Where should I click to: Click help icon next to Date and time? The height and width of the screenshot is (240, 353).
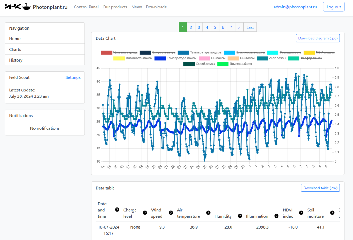pos(117,210)
